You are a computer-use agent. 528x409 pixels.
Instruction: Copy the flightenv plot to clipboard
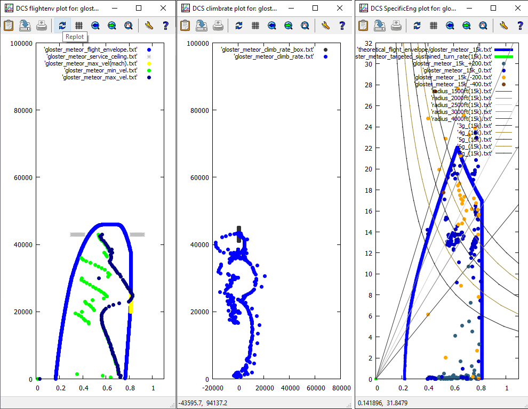[8, 25]
